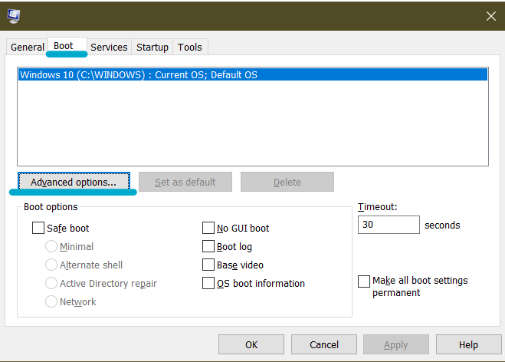Click the Apply button
This screenshot has height=362, width=505.
396,344
